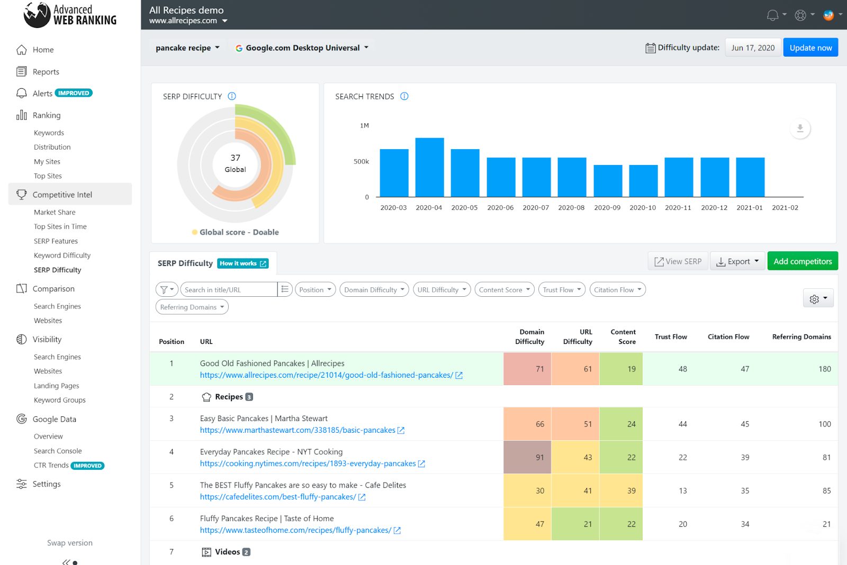Screen dimensions: 847x565
Task: Open the marthastewart.com basic-pancakes link
Action: 298,430
